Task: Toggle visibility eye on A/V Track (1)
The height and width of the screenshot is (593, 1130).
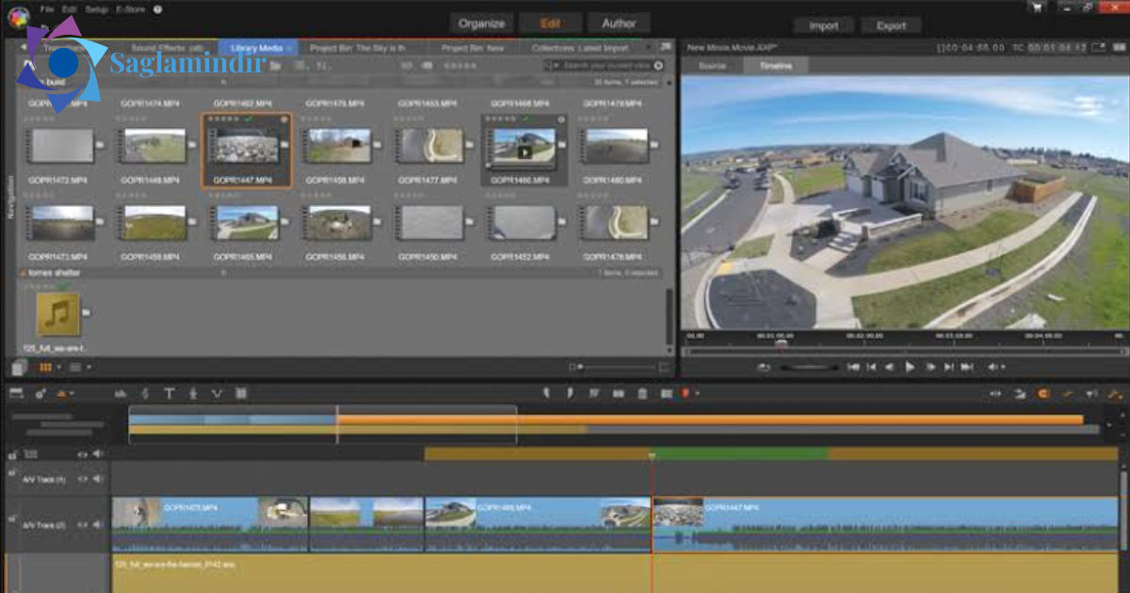Action: [82, 479]
